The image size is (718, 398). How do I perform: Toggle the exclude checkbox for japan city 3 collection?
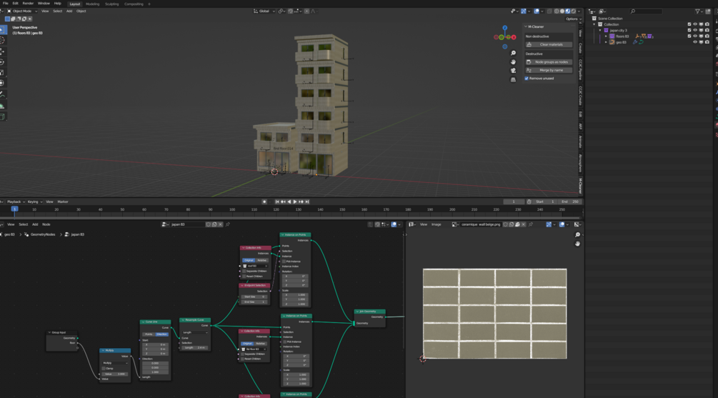[689, 30]
